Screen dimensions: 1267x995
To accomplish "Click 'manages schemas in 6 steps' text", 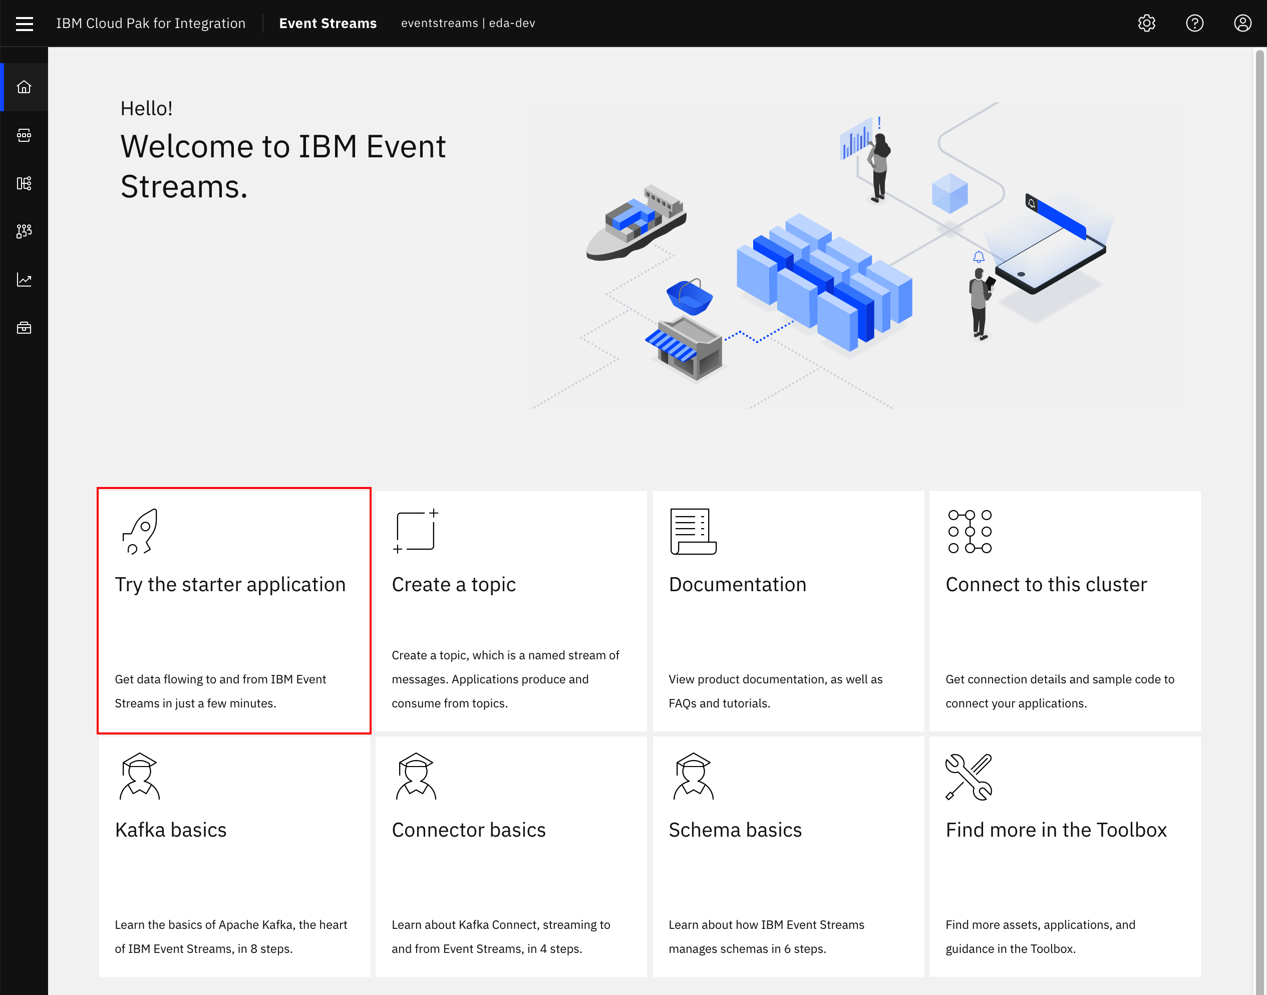I will point(748,949).
